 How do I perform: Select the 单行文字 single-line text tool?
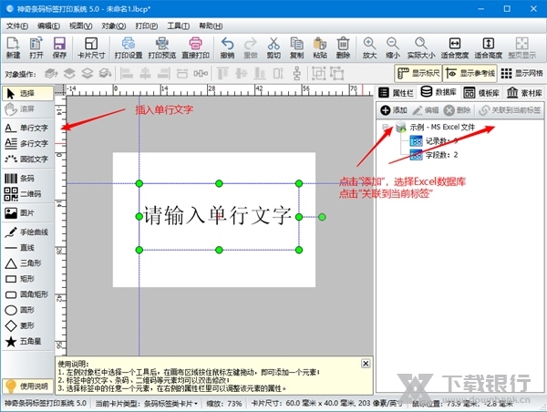click(26, 128)
